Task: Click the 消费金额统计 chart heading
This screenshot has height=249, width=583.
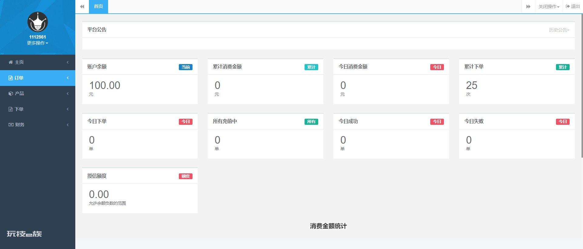Action: [x=328, y=226]
